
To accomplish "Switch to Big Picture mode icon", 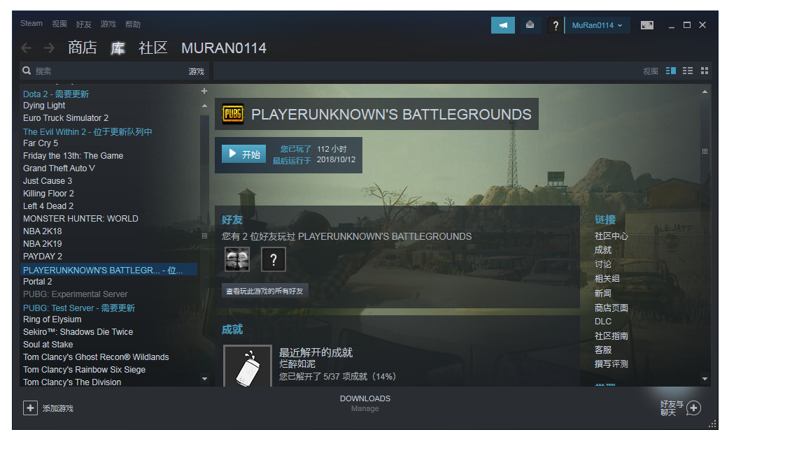I will click(647, 25).
